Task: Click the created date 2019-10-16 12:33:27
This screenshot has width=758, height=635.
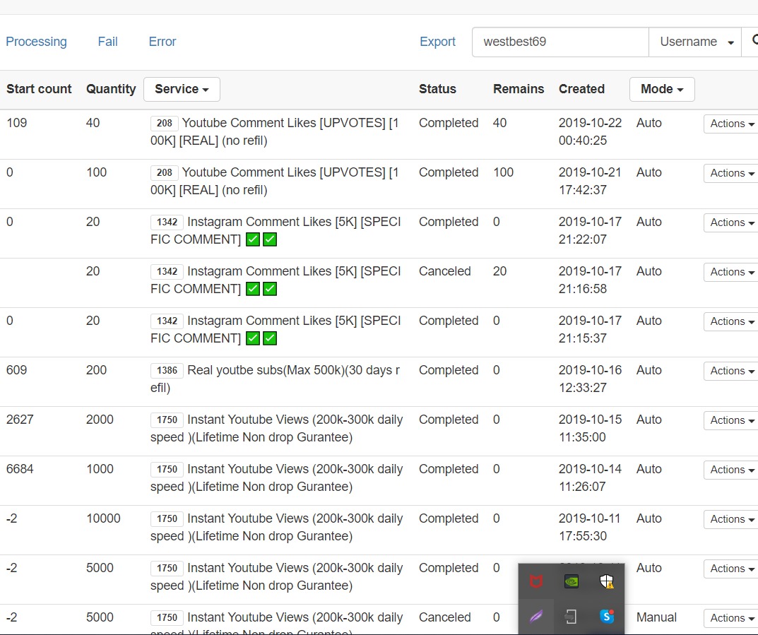Action: point(590,379)
